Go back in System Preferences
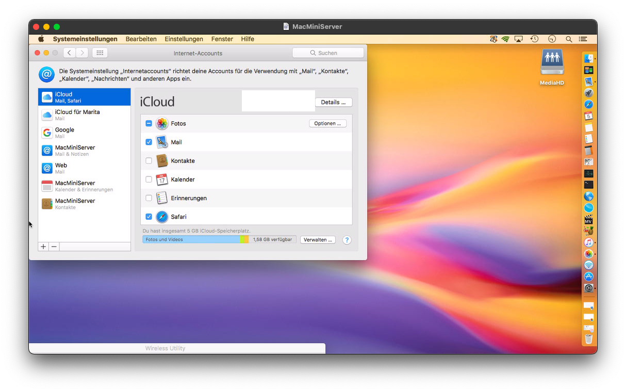The height and width of the screenshot is (392, 626). pyautogui.click(x=70, y=53)
